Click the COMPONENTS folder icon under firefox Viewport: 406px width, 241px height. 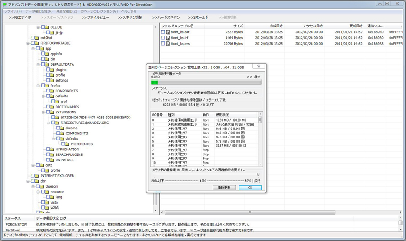click(x=52, y=91)
